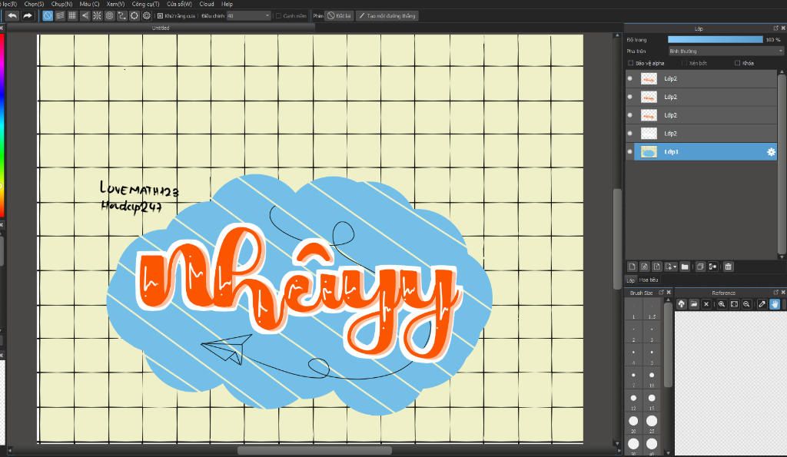Enable the concentric circle snap icon
This screenshot has width=787, height=457.
(109, 16)
